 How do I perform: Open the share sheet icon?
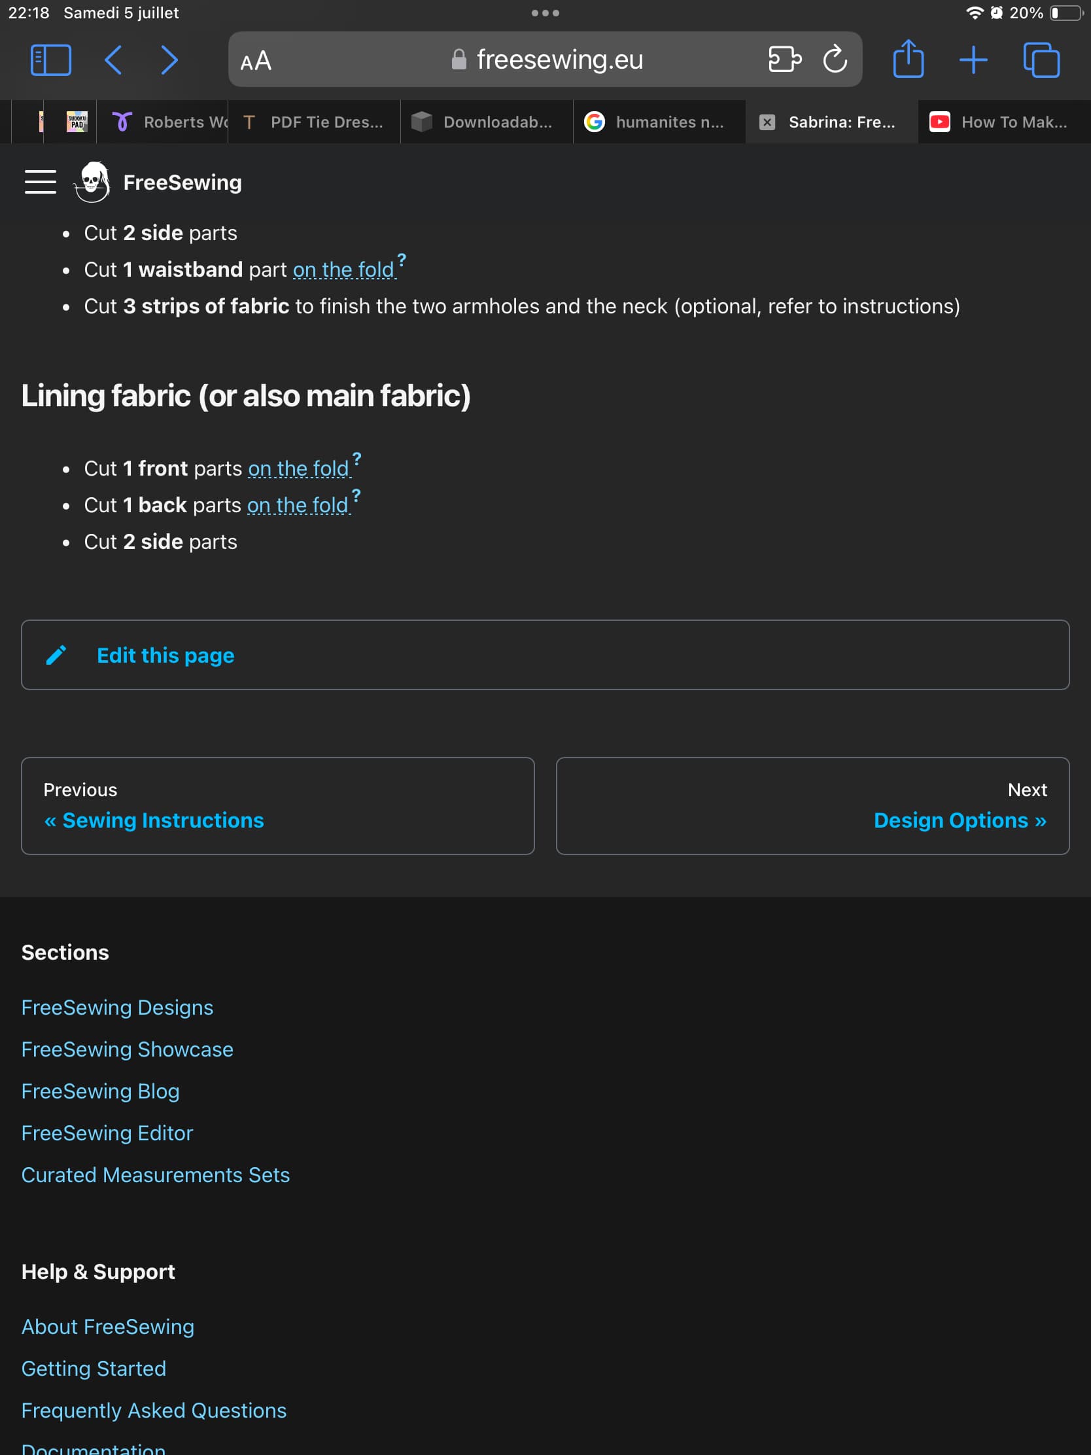coord(908,59)
